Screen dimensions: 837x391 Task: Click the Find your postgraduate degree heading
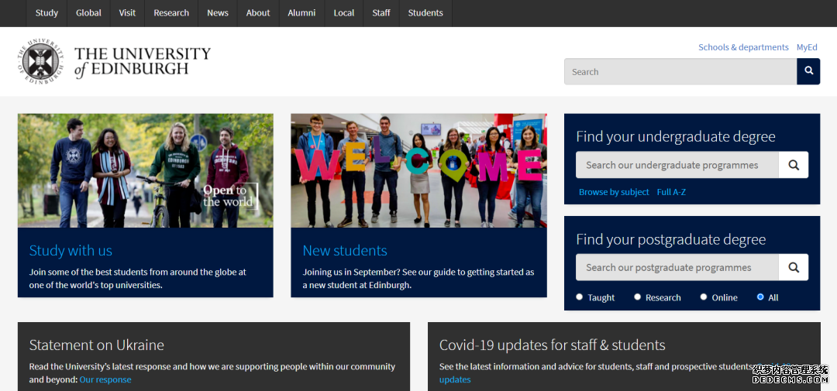(x=671, y=239)
